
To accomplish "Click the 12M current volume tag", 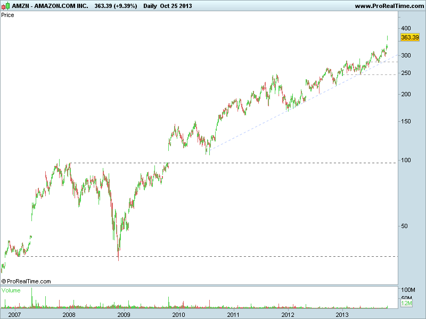I will 406,303.
